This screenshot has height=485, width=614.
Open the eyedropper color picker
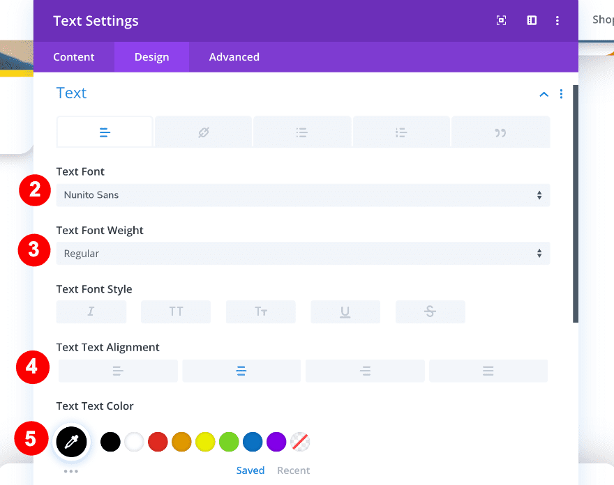71,441
